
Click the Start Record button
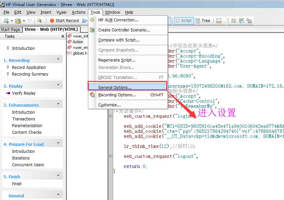tap(64, 21)
